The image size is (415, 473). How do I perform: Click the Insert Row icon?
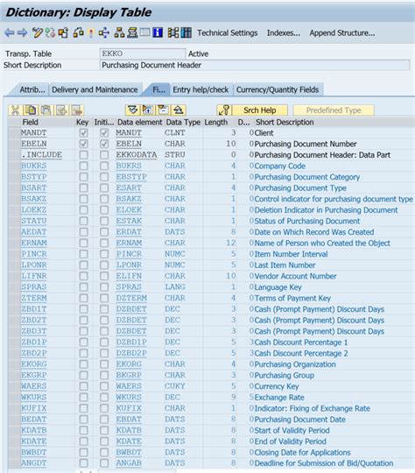61,110
